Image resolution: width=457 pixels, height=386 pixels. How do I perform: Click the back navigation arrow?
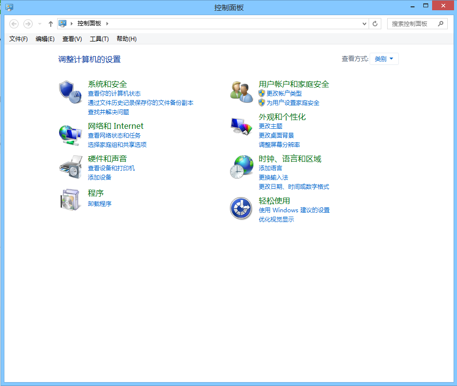coord(14,23)
